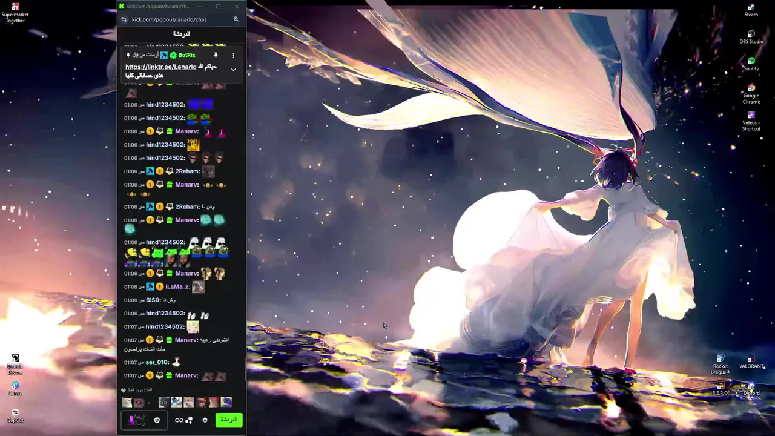Select the OBS Studio desktop icon
775x436 pixels.
point(751,38)
